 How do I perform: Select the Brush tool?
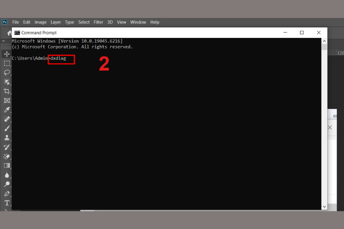[7, 129]
